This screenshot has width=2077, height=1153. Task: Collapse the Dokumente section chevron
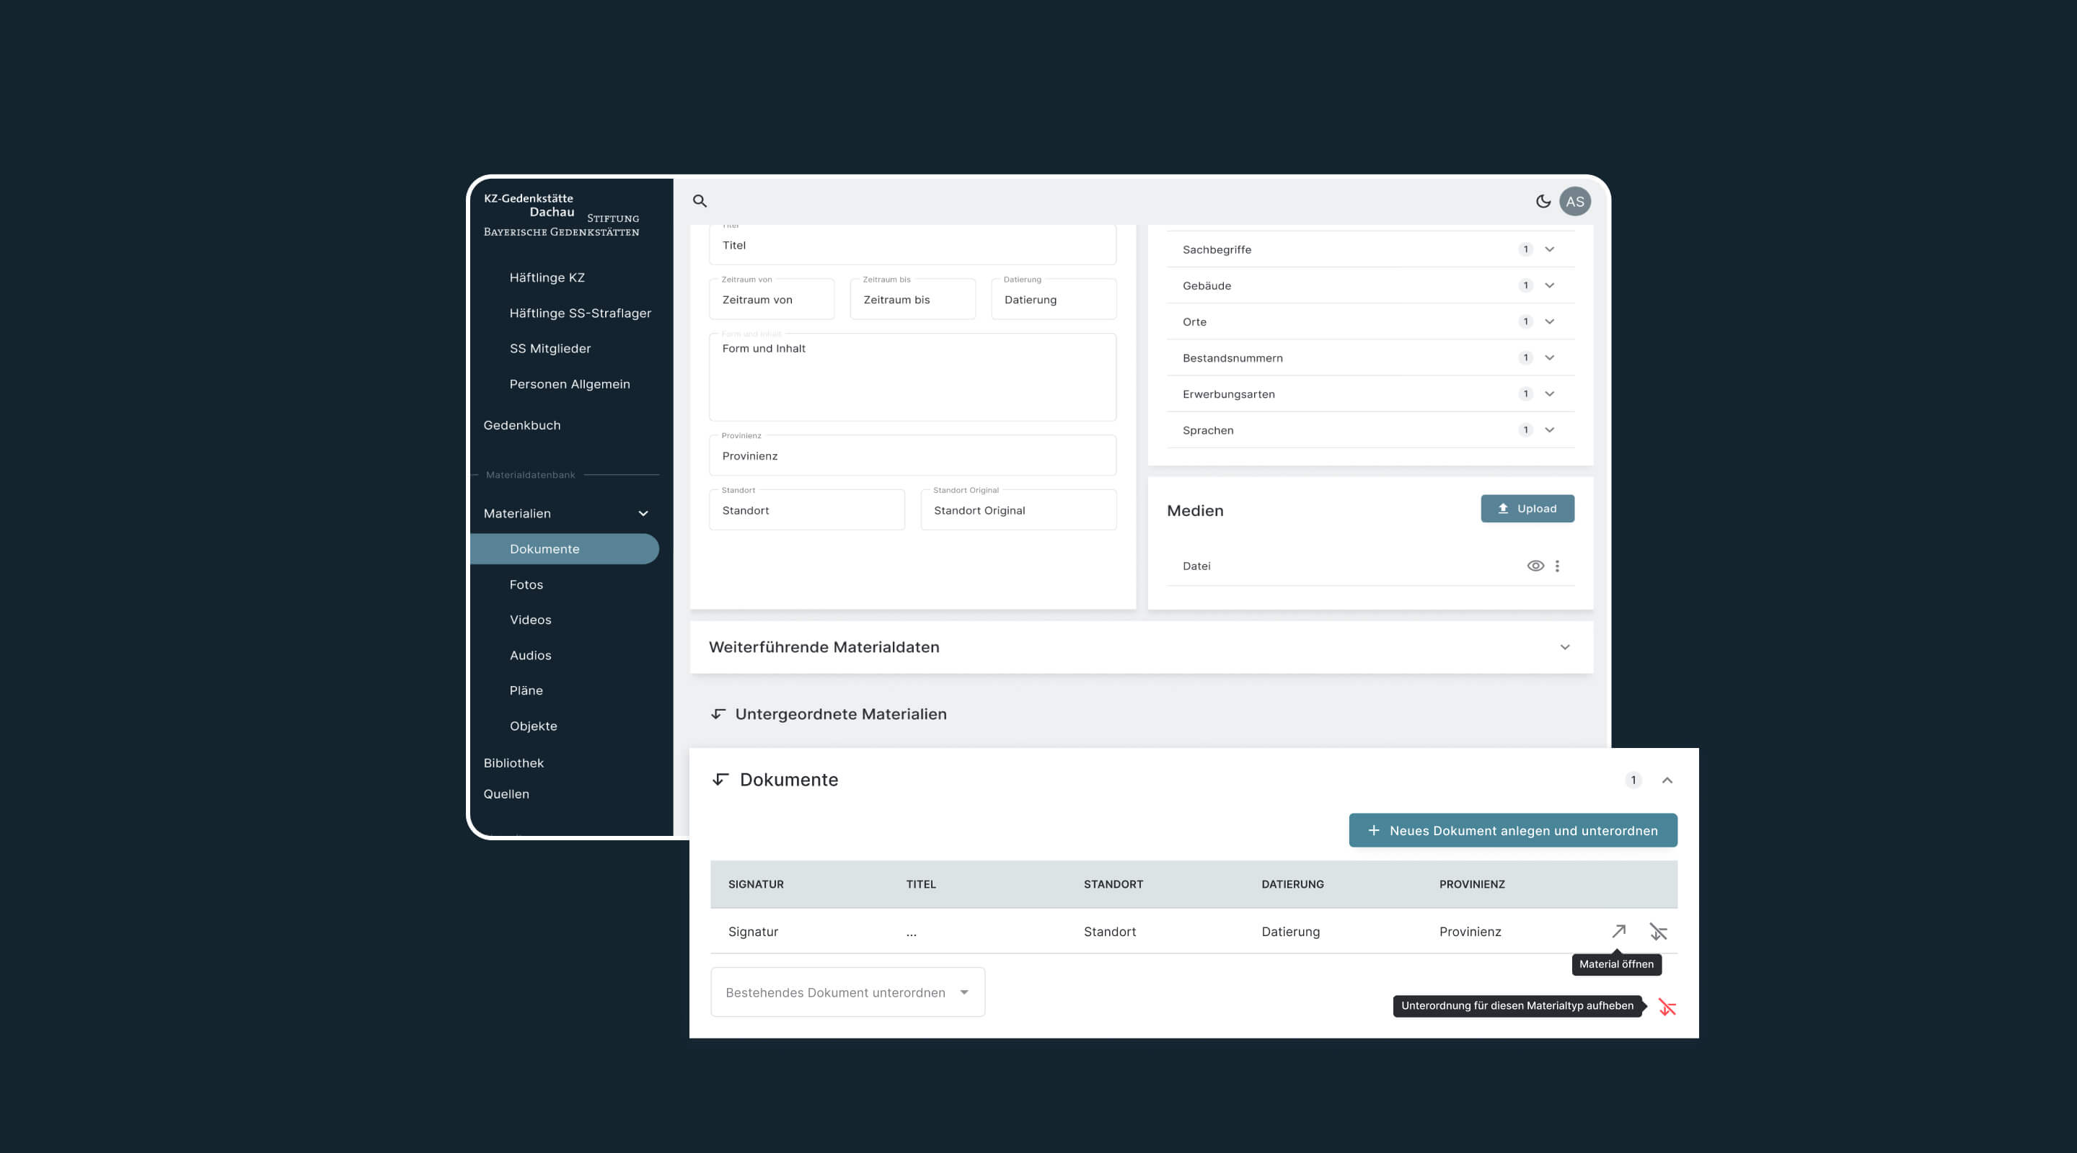point(1667,780)
